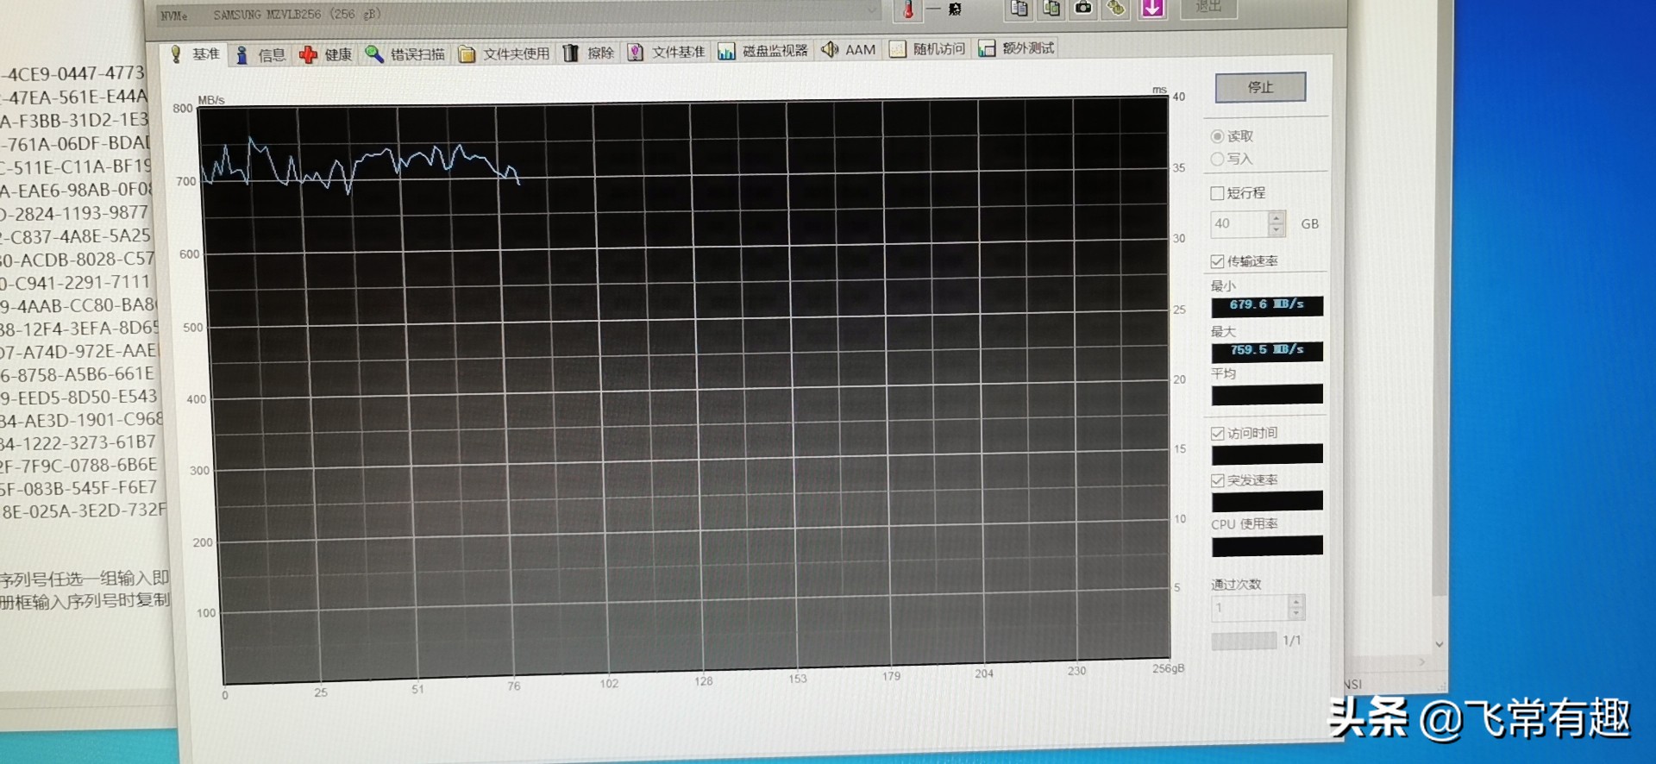Click the maximum speed value 759.5 MB/s
1656x764 pixels.
(1267, 350)
